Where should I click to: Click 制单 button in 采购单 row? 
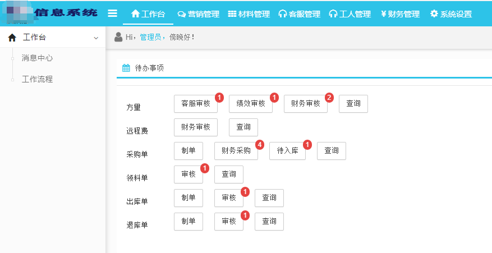point(188,151)
